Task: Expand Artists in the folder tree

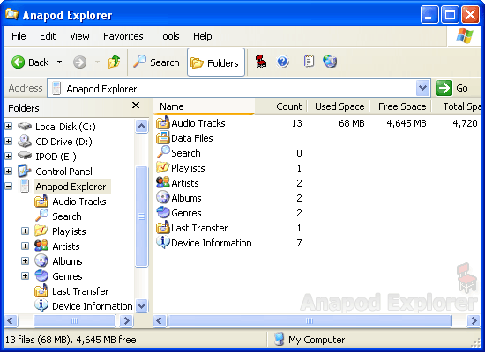Action: [25, 246]
